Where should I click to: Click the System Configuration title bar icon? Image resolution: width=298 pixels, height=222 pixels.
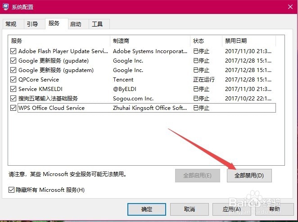tap(5, 7)
